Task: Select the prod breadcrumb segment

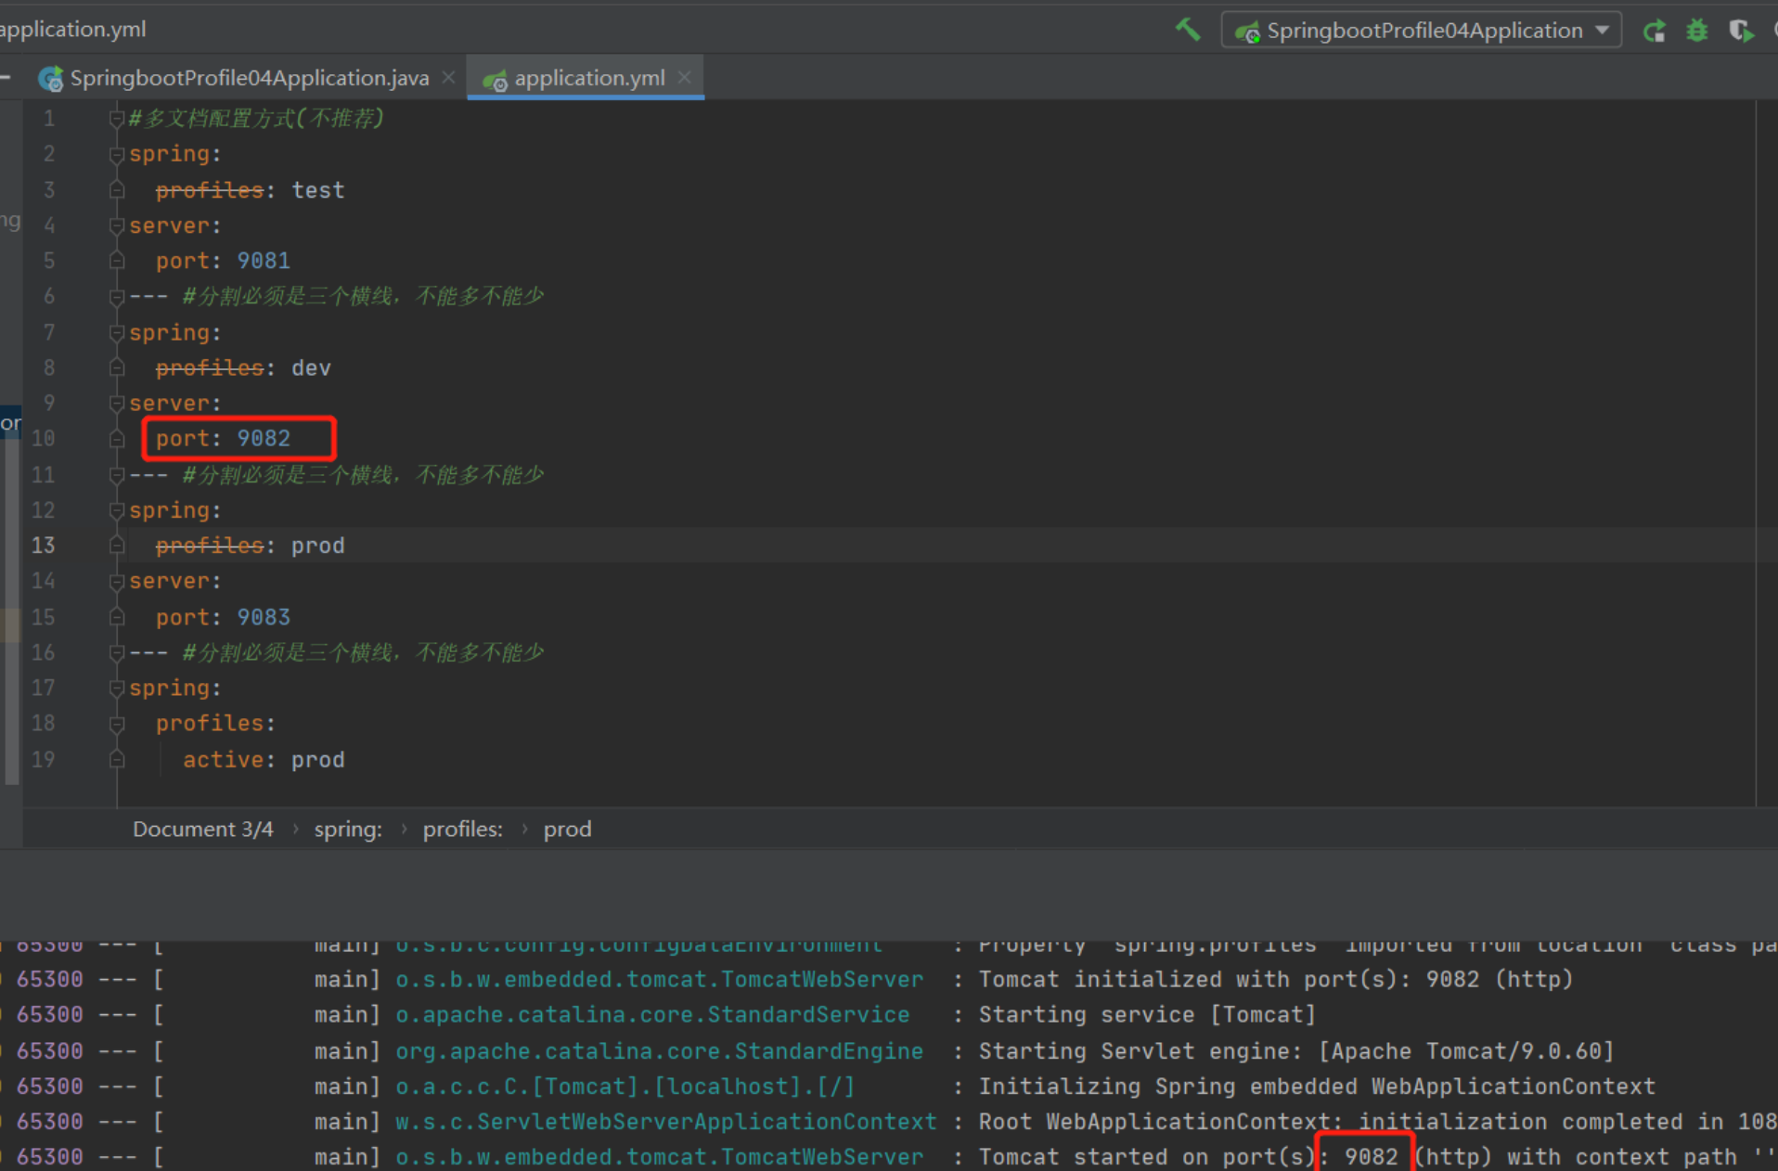Action: tap(567, 829)
